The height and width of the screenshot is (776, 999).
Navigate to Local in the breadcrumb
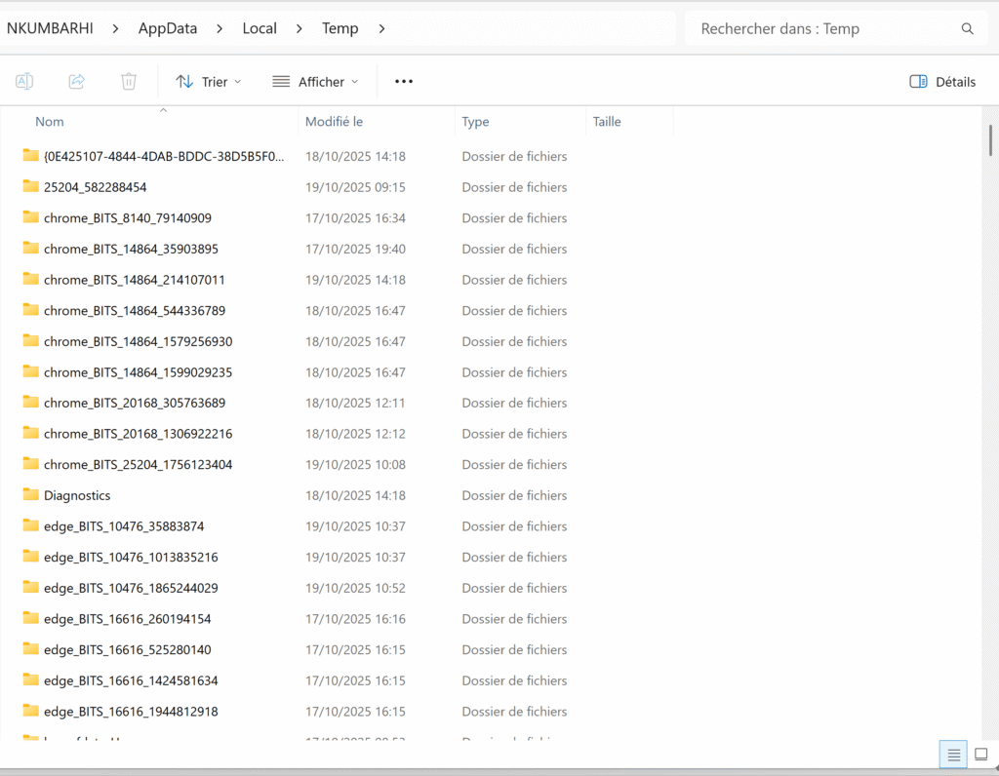click(260, 29)
